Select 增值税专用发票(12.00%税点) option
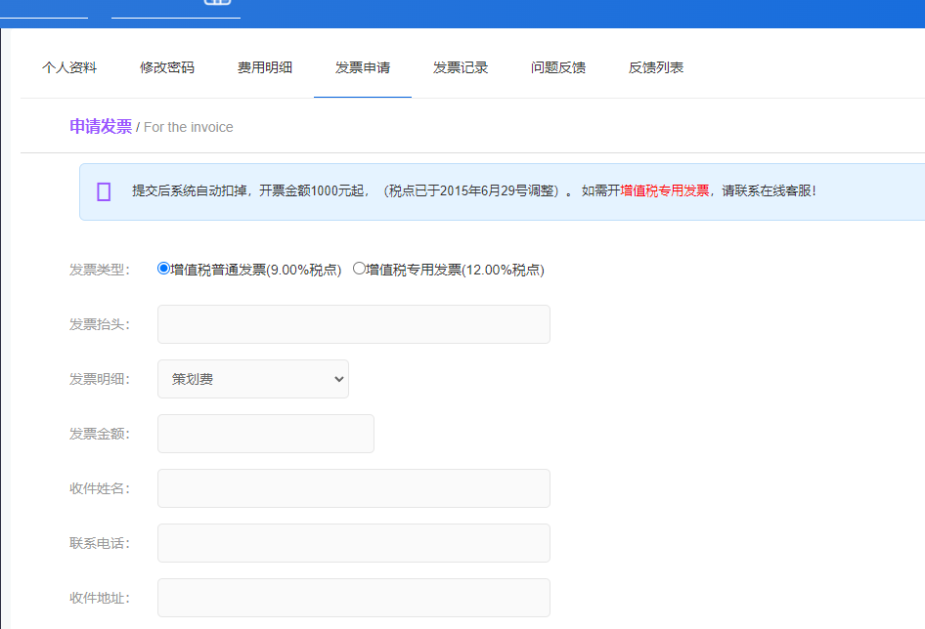The height and width of the screenshot is (629, 925). [360, 269]
